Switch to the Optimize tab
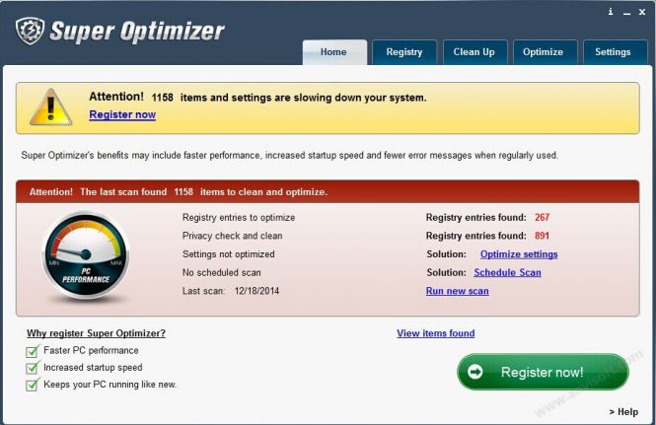 (x=545, y=52)
